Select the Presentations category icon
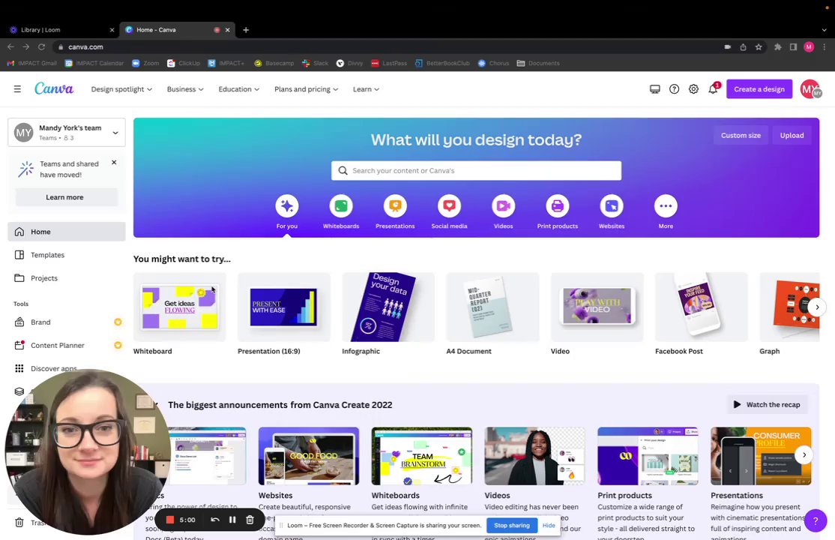This screenshot has width=835, height=540. [x=395, y=205]
